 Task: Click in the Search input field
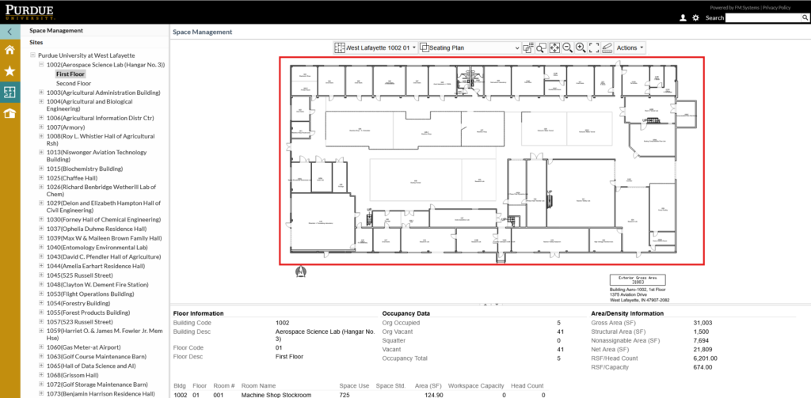coord(763,17)
